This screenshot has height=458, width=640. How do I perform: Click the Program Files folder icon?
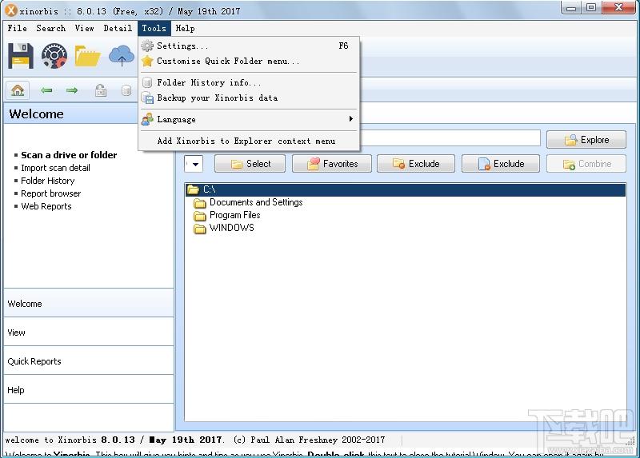(199, 215)
